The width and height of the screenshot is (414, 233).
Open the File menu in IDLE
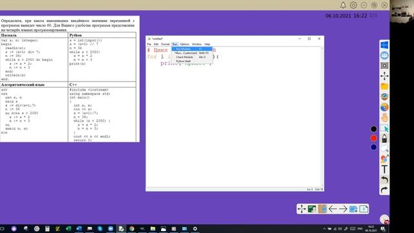pyautogui.click(x=149, y=44)
